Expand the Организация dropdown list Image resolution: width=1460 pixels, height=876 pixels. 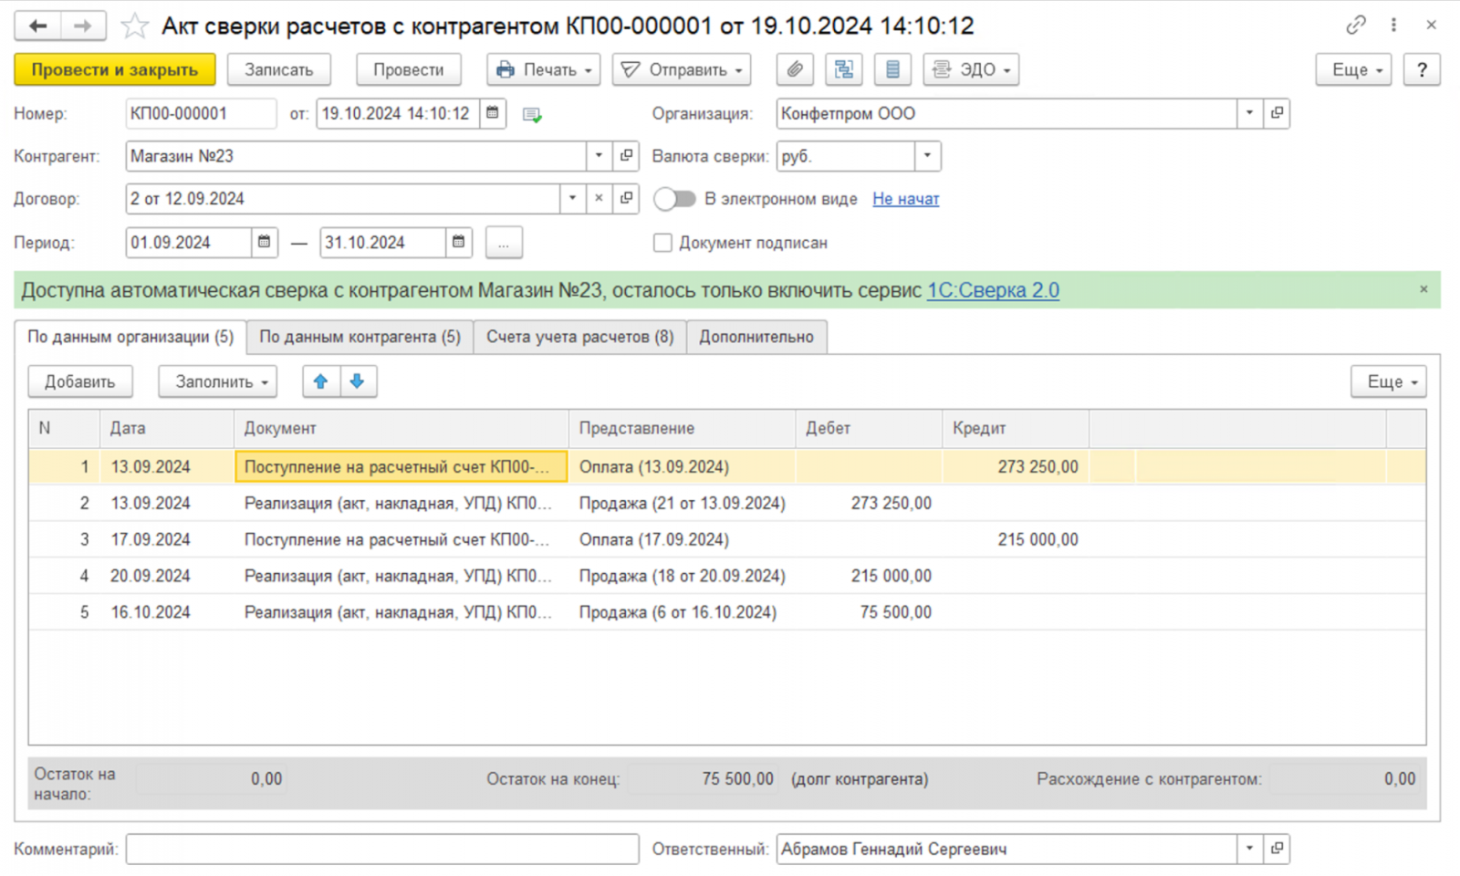coord(1249,113)
